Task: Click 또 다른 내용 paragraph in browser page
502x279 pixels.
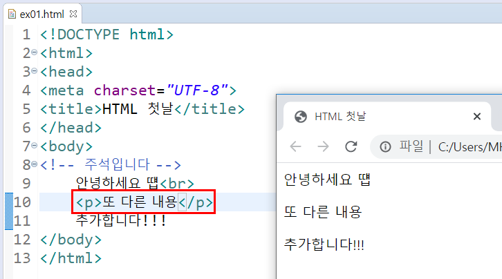Action: 323,212
